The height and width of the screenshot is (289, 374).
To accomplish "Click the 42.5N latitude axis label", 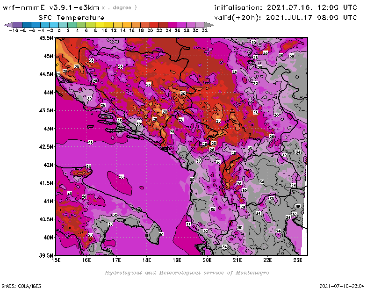I will (x=46, y=147).
